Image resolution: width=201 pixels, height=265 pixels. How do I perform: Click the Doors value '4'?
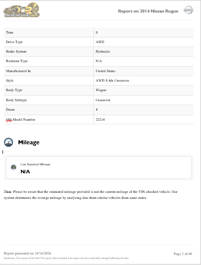tap(97, 110)
